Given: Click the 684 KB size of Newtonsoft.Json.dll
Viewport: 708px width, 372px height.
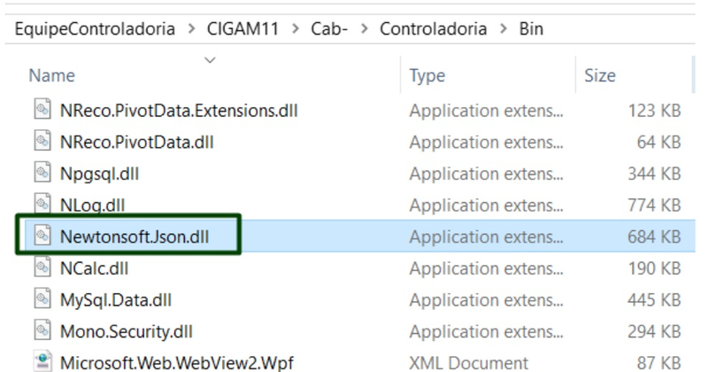Looking at the screenshot, I should click(x=654, y=236).
